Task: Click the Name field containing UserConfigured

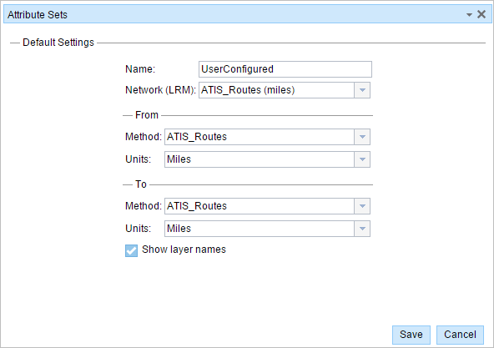Action: pyautogui.click(x=285, y=69)
